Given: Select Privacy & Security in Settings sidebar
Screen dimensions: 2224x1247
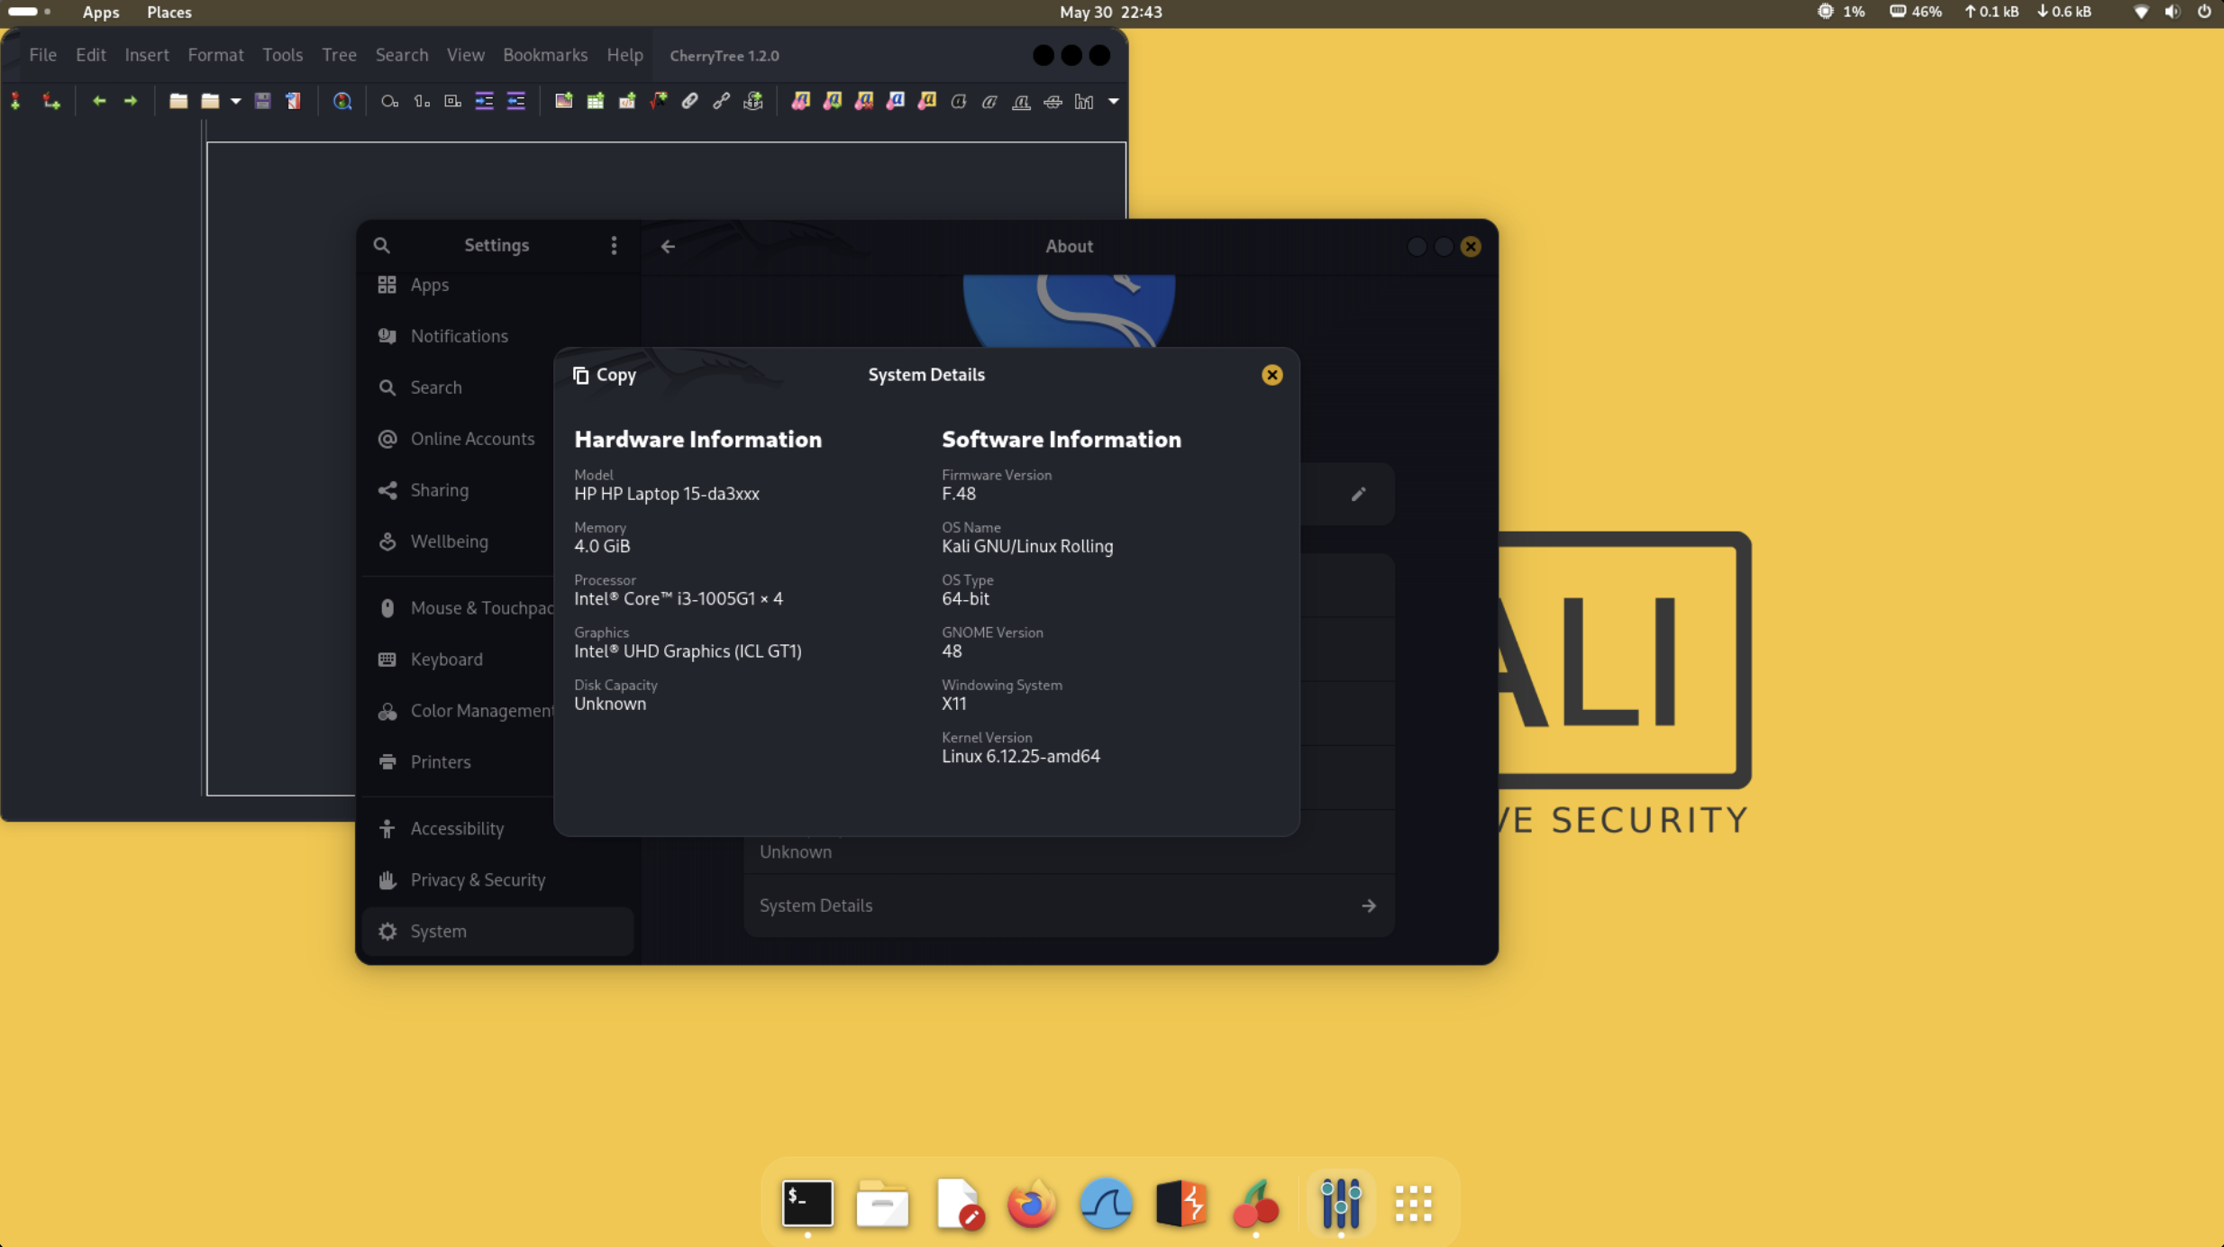Looking at the screenshot, I should [497, 880].
